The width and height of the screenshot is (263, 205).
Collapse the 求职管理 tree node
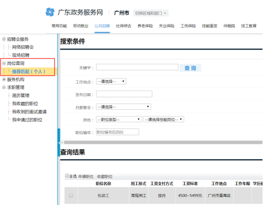pos(4,87)
